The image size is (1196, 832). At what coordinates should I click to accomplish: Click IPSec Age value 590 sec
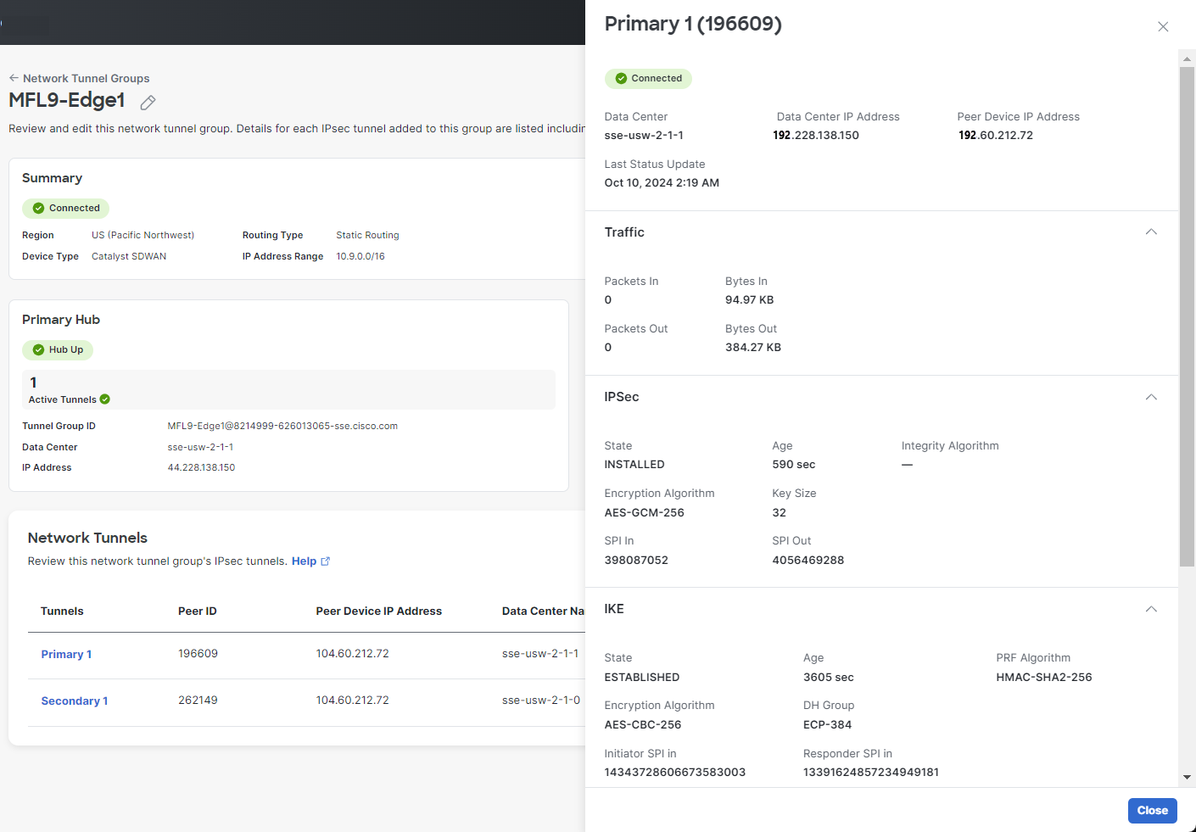point(794,465)
